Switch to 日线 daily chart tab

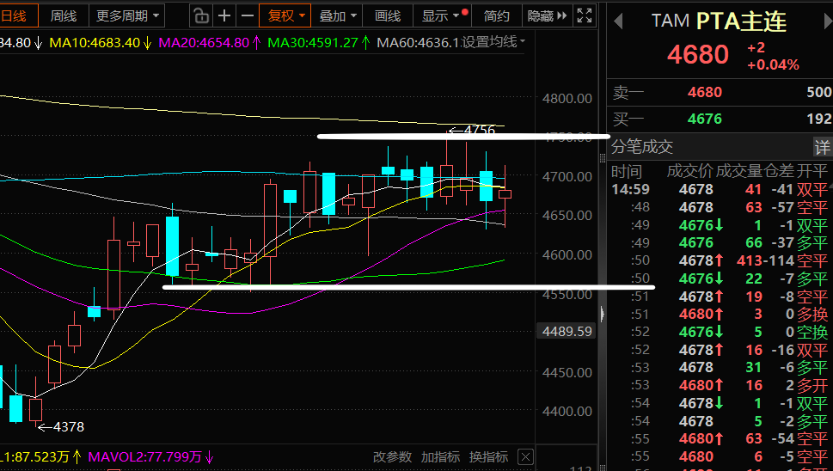14,15
